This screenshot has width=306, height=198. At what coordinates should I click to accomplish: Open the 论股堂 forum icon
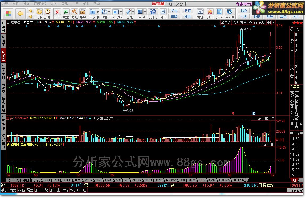click(x=153, y=12)
